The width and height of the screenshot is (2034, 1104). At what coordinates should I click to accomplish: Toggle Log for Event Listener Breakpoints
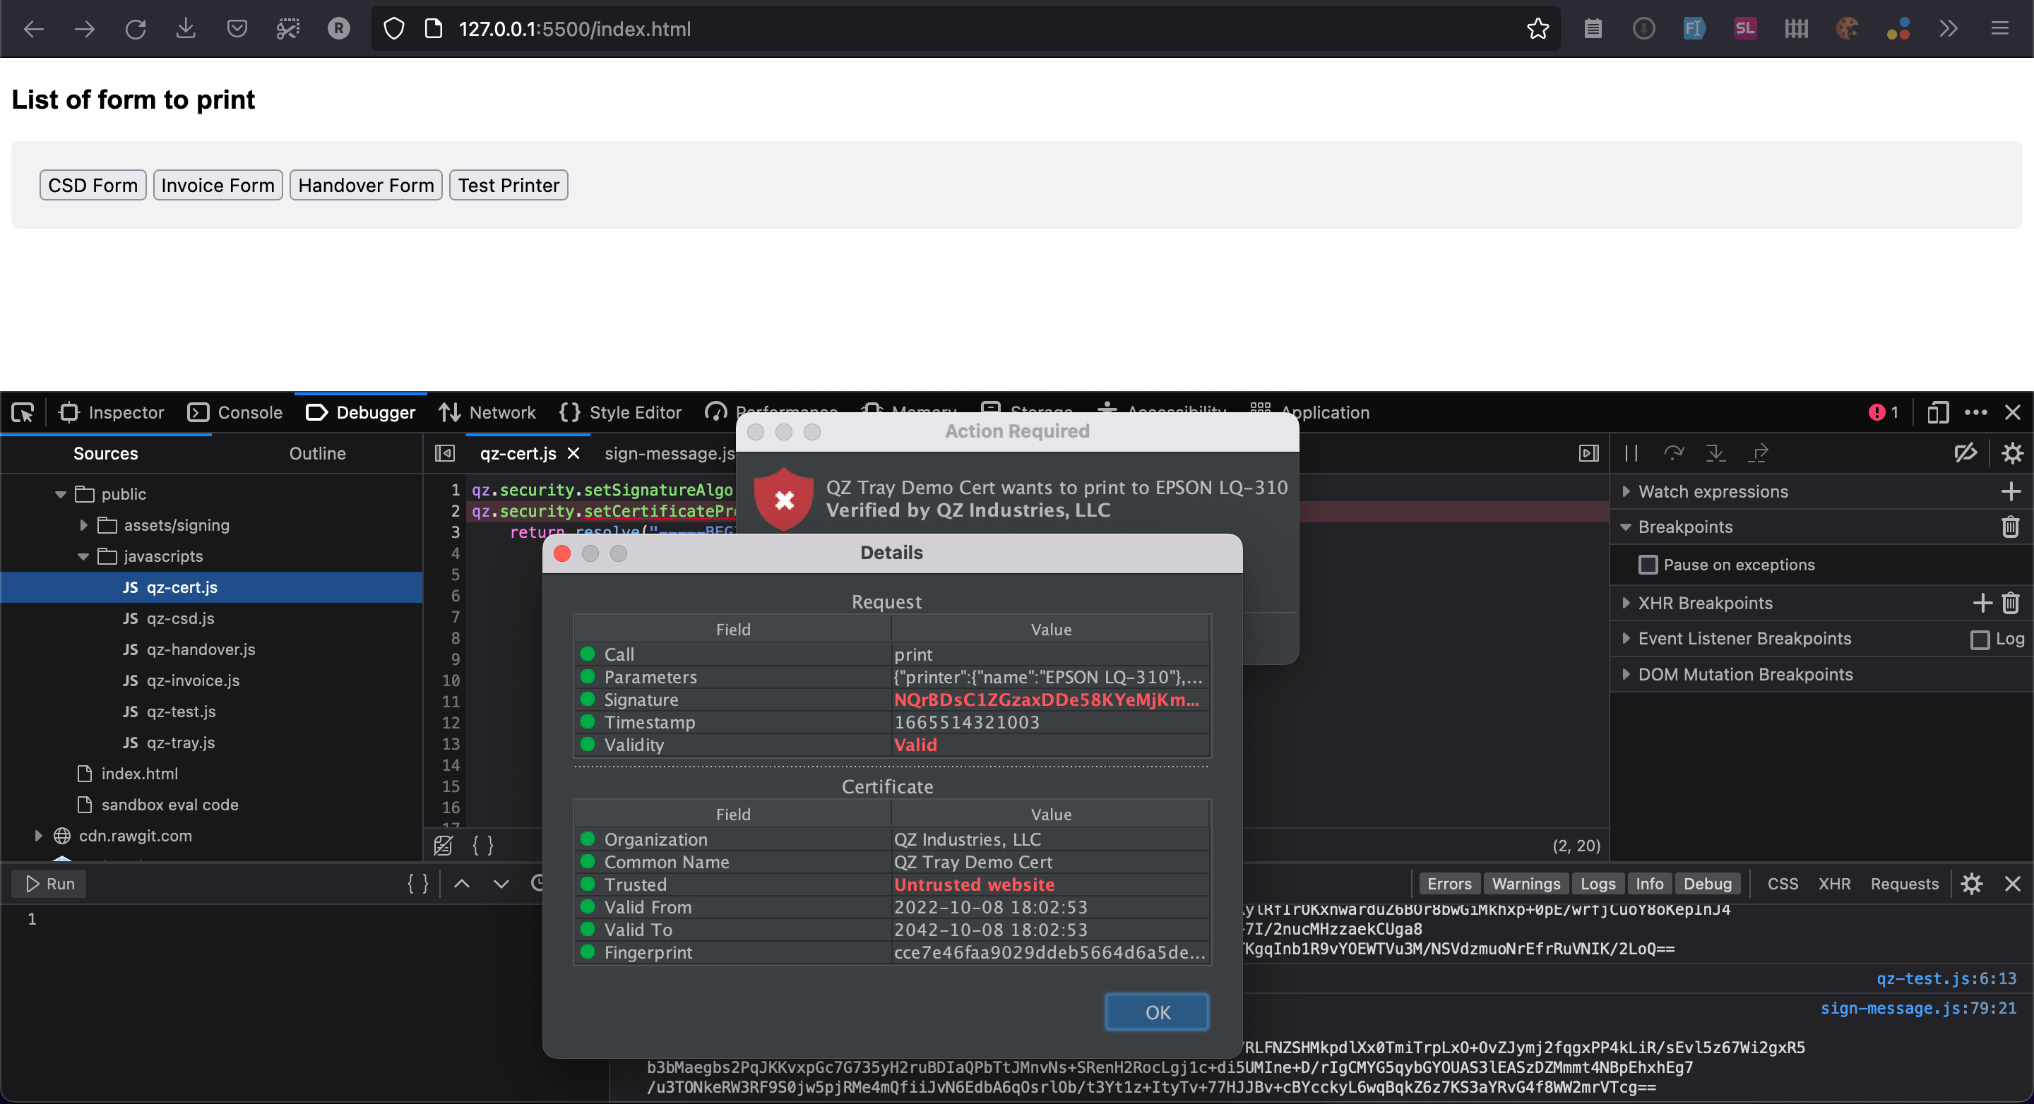[x=1982, y=640]
